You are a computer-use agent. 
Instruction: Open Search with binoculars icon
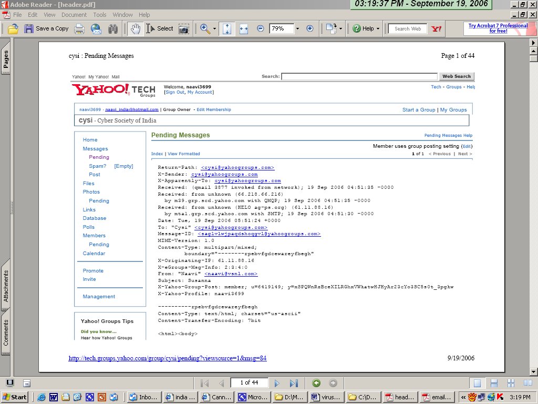coord(113,29)
